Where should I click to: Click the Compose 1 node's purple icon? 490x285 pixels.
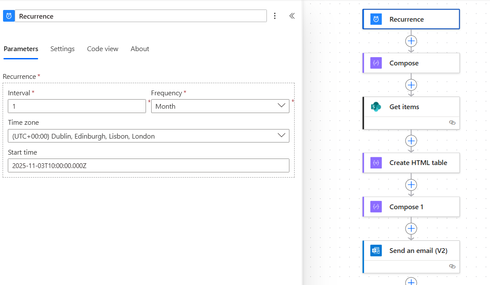click(x=376, y=207)
